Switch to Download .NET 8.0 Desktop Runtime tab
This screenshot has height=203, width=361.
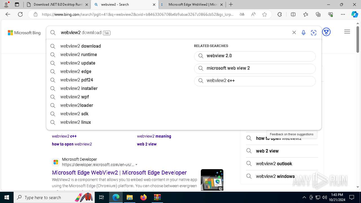(x=57, y=5)
